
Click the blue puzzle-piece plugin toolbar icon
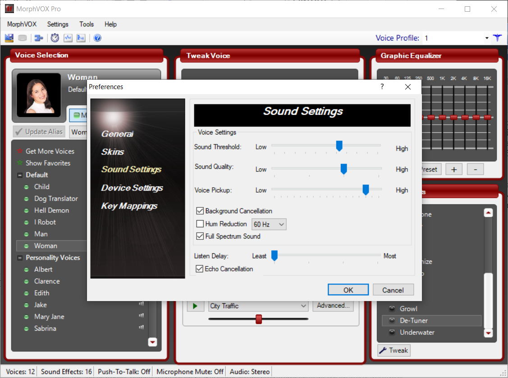click(x=39, y=38)
